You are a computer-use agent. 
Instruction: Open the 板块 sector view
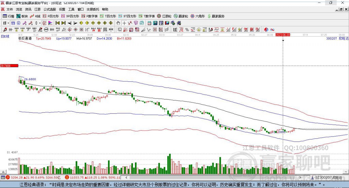pos(22,16)
